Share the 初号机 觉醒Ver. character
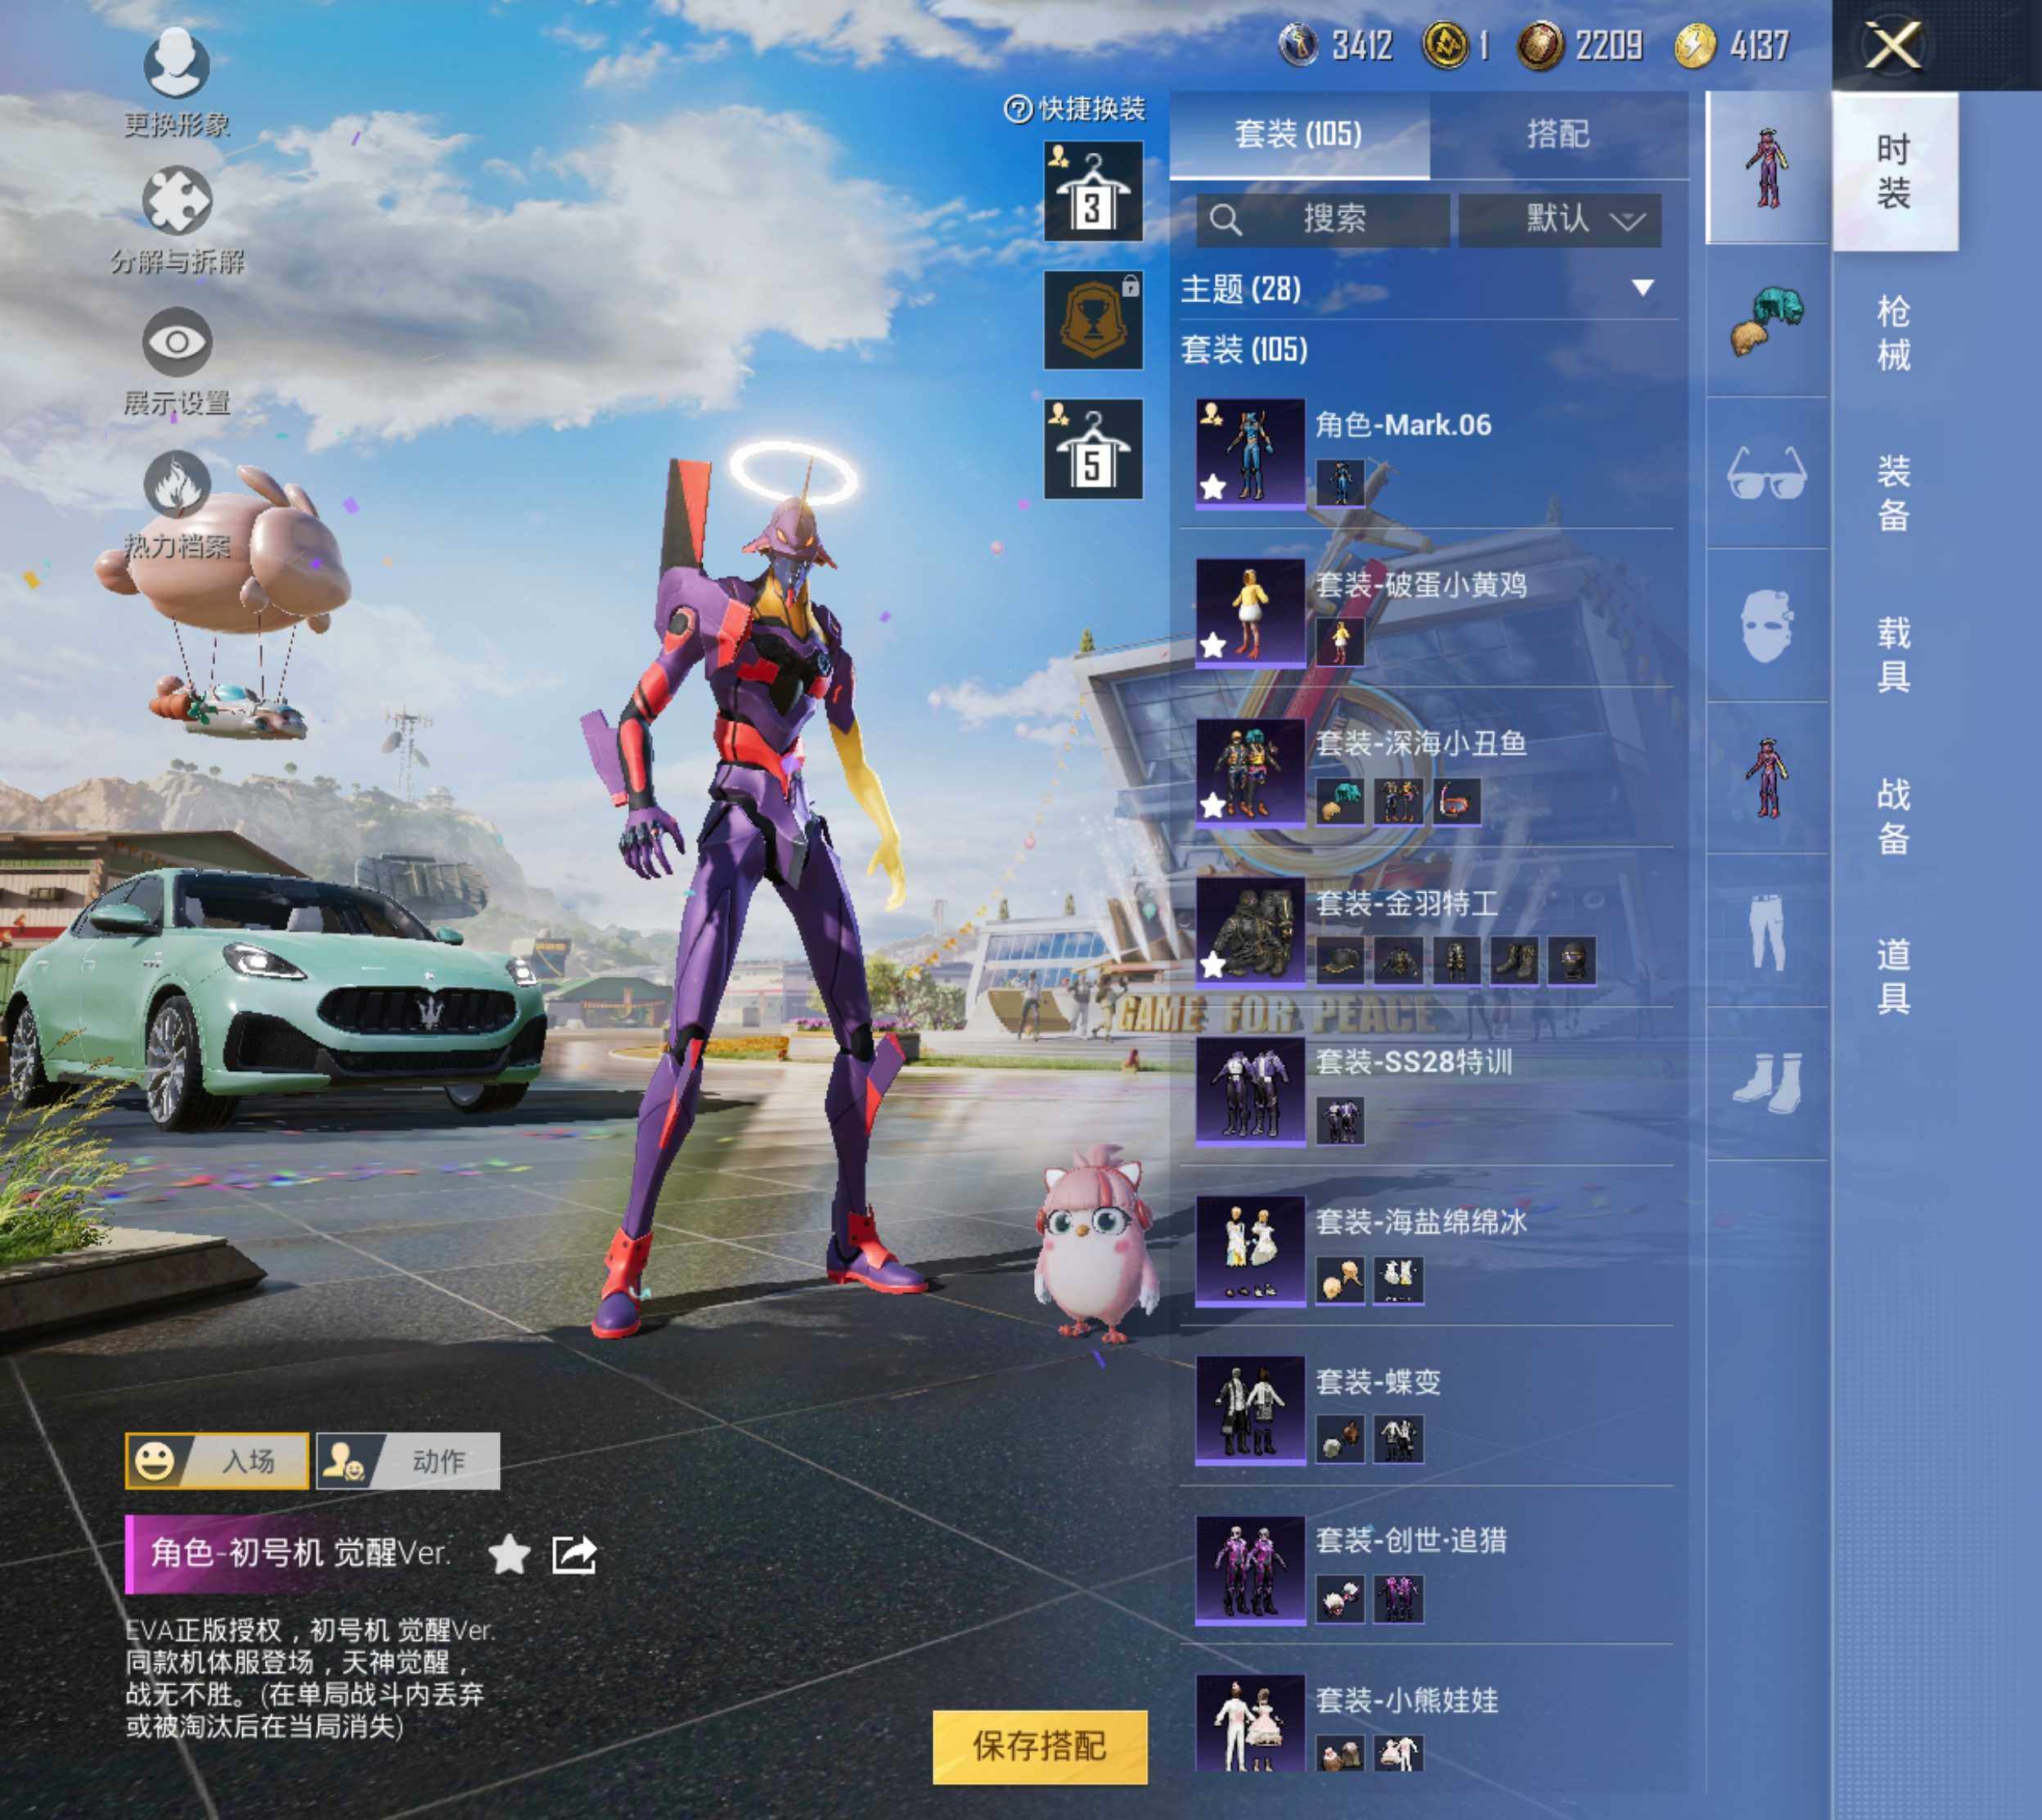Screen dimensions: 2042x1820 573,1555
